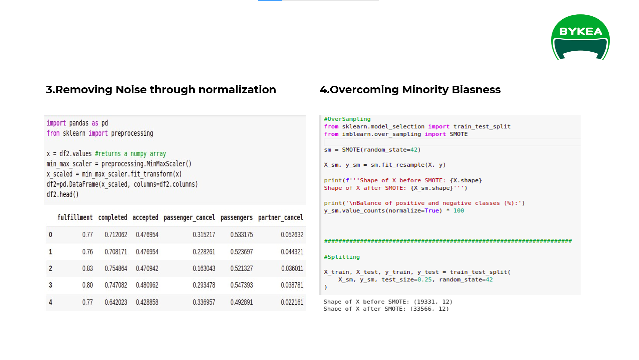Click row index 2 in the table
This screenshot has width=639, height=360.
[50, 268]
